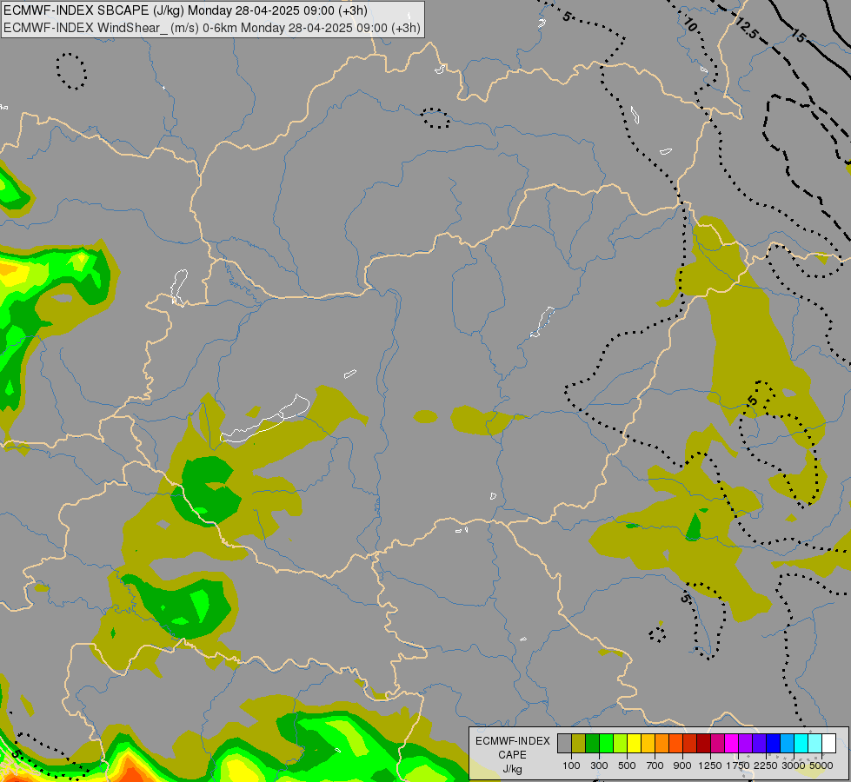Click the ECMWF-INDEX WindShear title line

click(x=212, y=28)
